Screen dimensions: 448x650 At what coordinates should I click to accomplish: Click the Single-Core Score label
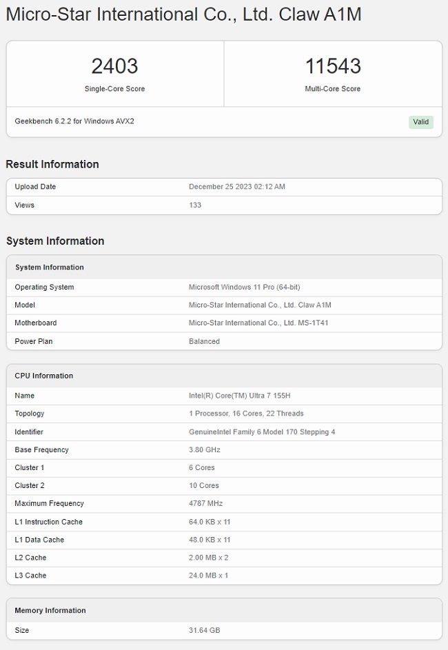(115, 89)
